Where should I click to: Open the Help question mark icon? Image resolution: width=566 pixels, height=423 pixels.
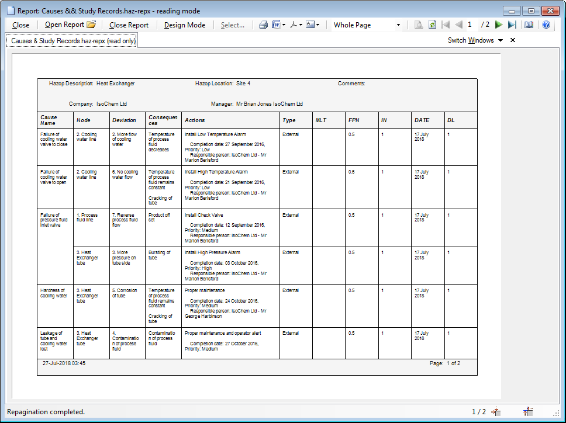[546, 25]
